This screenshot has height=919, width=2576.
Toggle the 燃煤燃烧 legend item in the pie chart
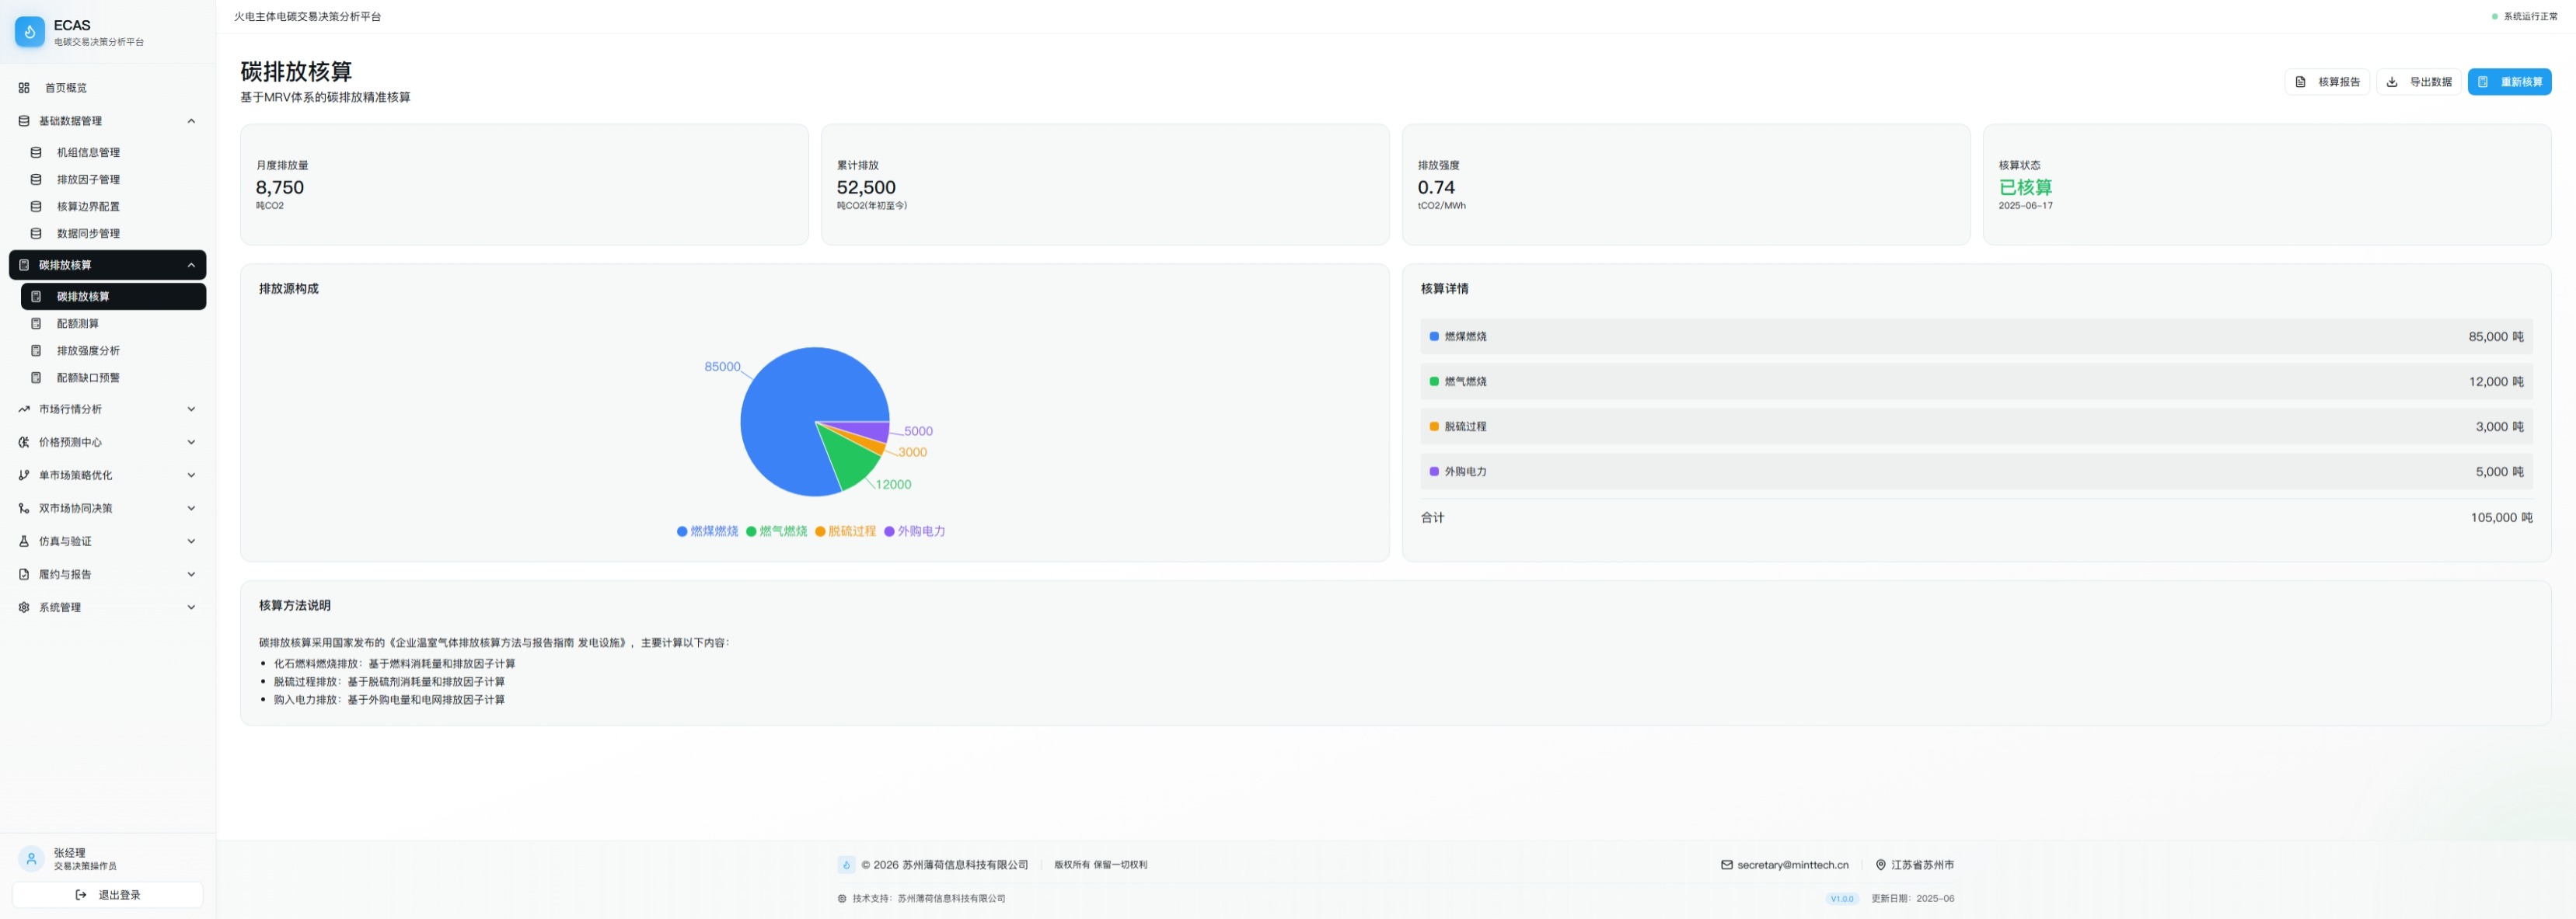[708, 531]
